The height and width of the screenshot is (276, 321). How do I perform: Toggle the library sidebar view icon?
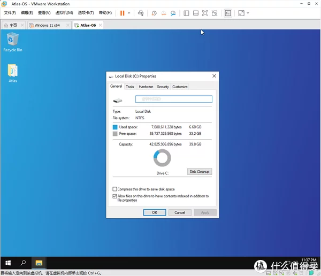coord(186,13)
